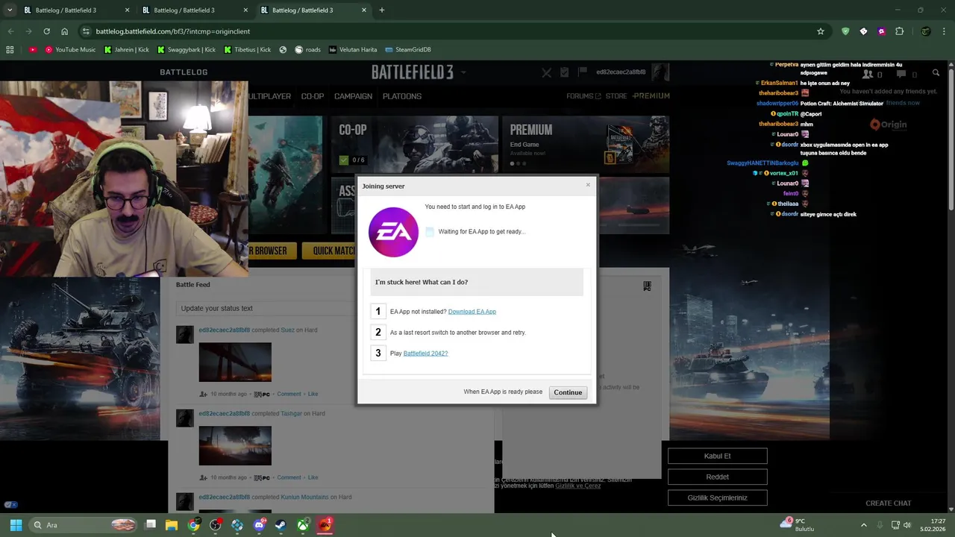Open the FORUMS link
Screen dimensions: 955x537
coord(583,96)
